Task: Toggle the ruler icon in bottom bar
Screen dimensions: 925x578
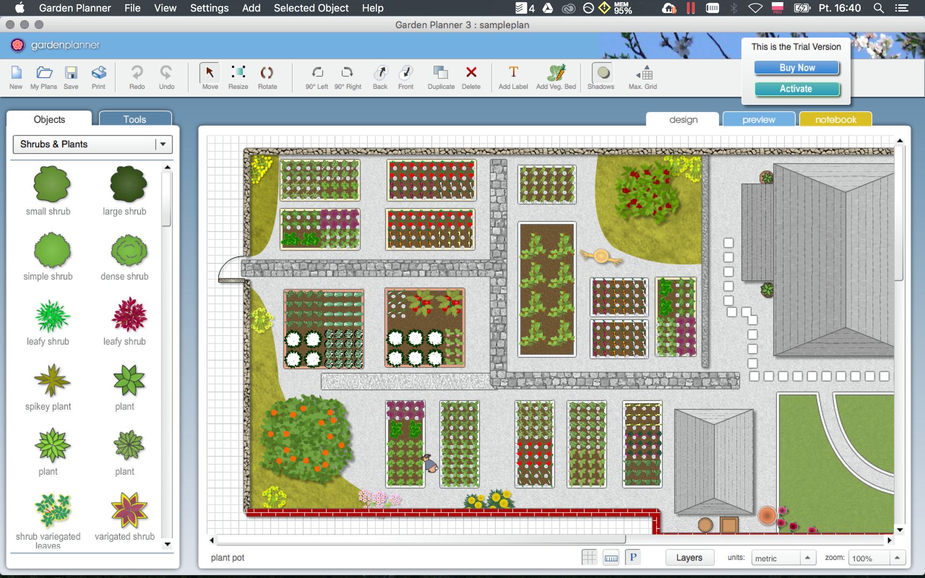Action: coord(611,558)
